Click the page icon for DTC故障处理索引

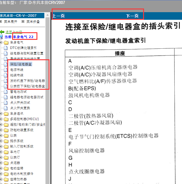[x=6, y=48]
